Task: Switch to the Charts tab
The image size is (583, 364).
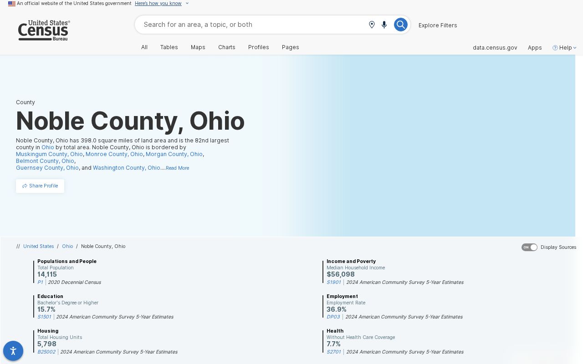Action: [x=227, y=47]
